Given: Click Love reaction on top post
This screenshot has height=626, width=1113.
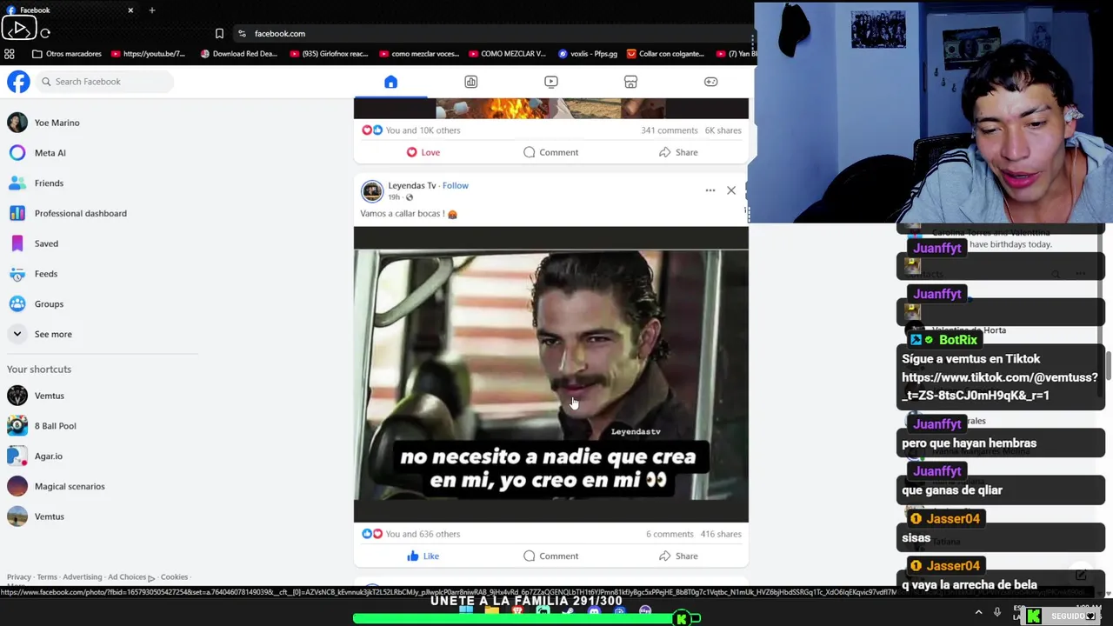Looking at the screenshot, I should [x=423, y=152].
